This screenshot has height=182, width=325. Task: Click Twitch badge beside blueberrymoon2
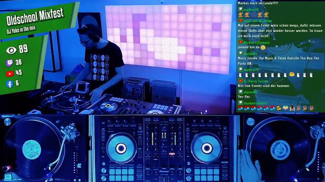coord(240,103)
